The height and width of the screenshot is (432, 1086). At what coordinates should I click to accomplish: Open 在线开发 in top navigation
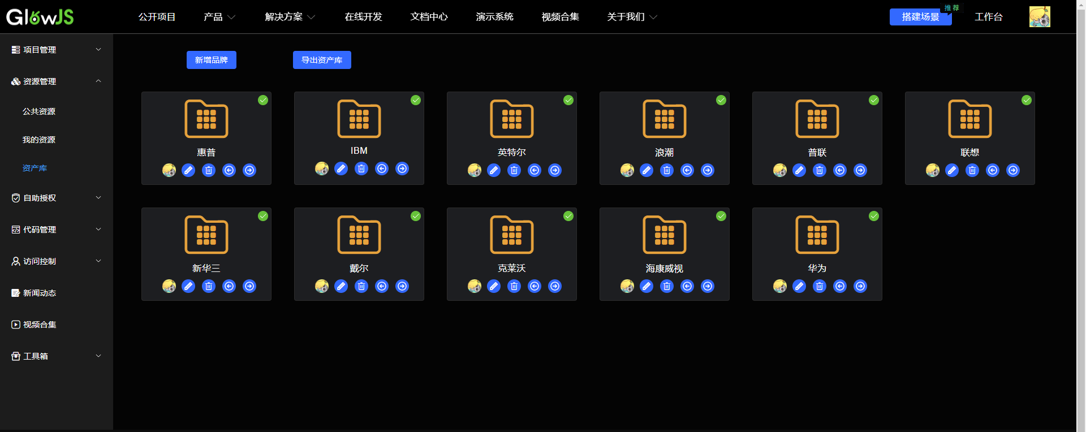tap(364, 17)
